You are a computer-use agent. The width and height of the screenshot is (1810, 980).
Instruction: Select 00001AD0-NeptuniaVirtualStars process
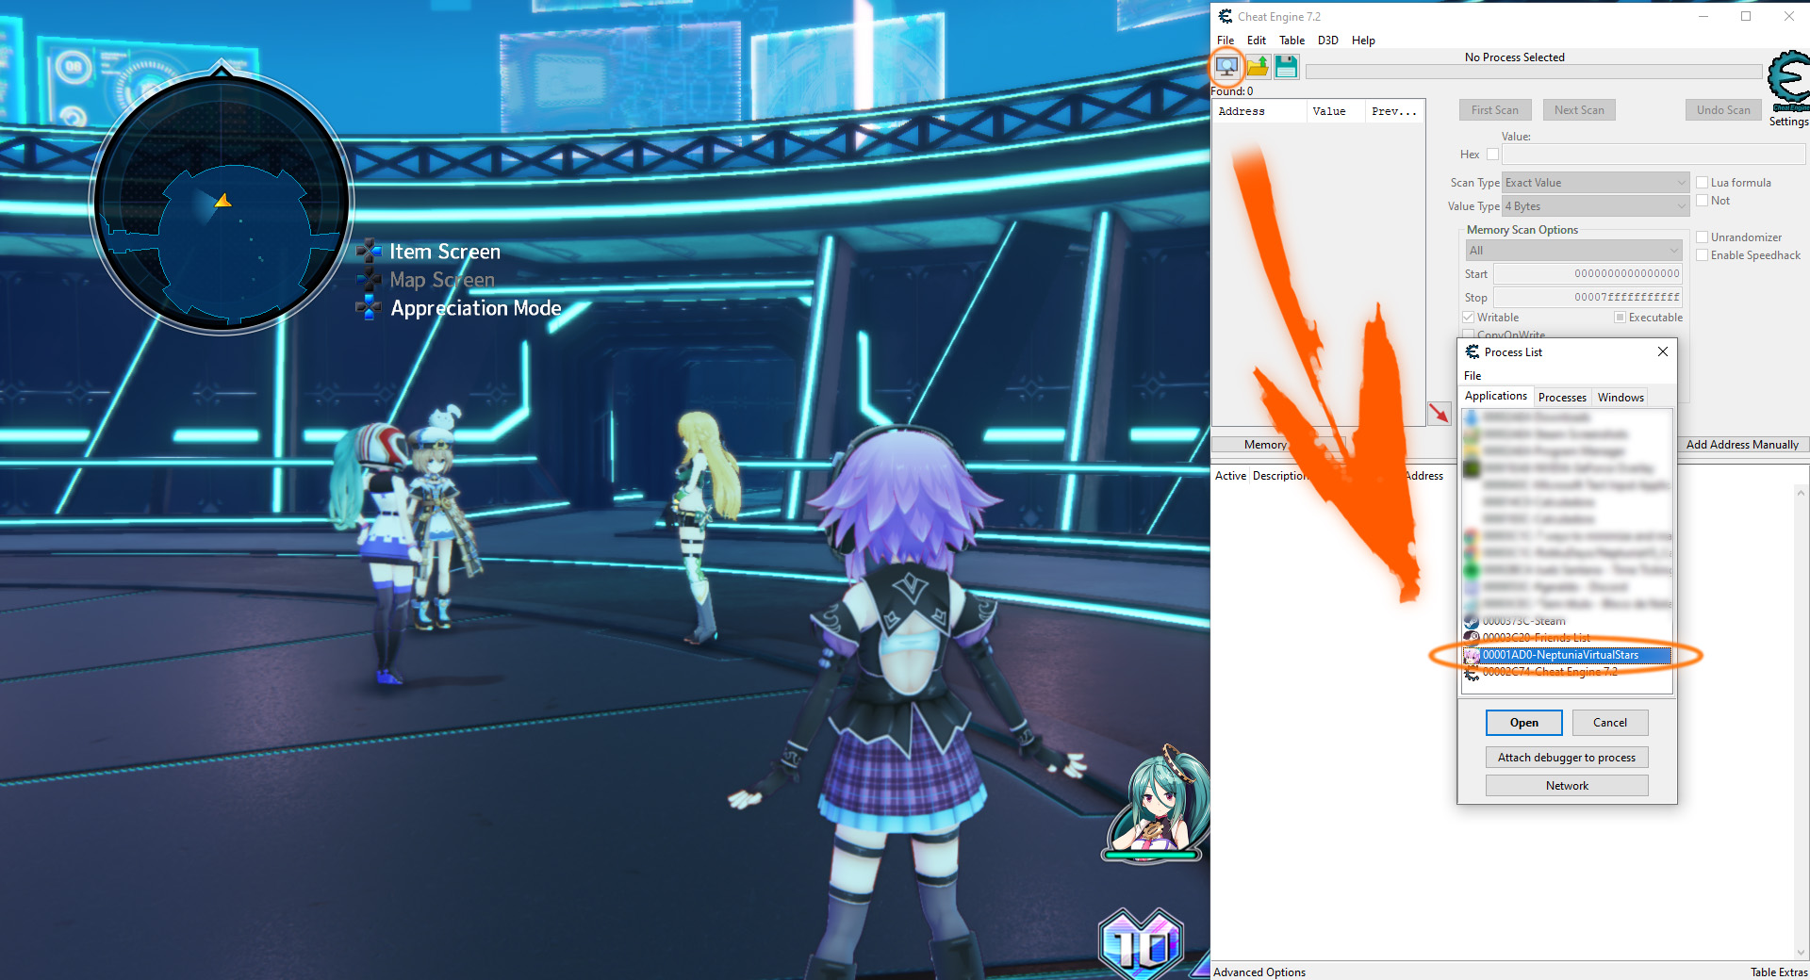point(1567,655)
